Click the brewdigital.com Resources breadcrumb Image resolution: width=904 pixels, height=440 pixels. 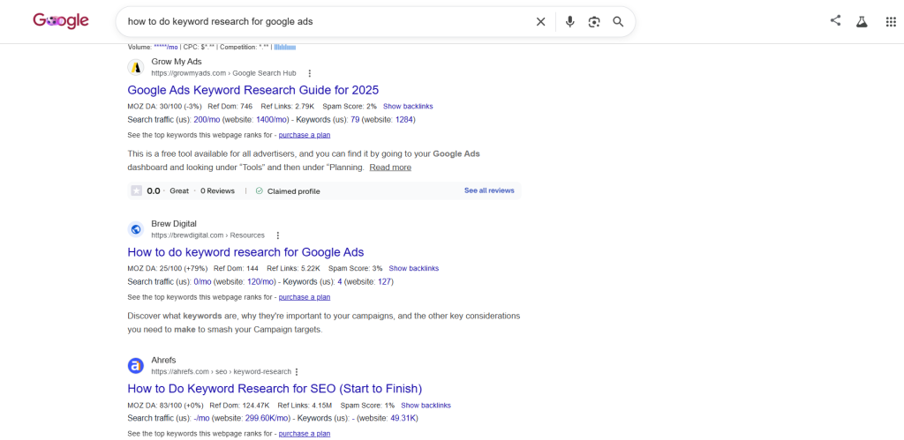[x=207, y=235]
